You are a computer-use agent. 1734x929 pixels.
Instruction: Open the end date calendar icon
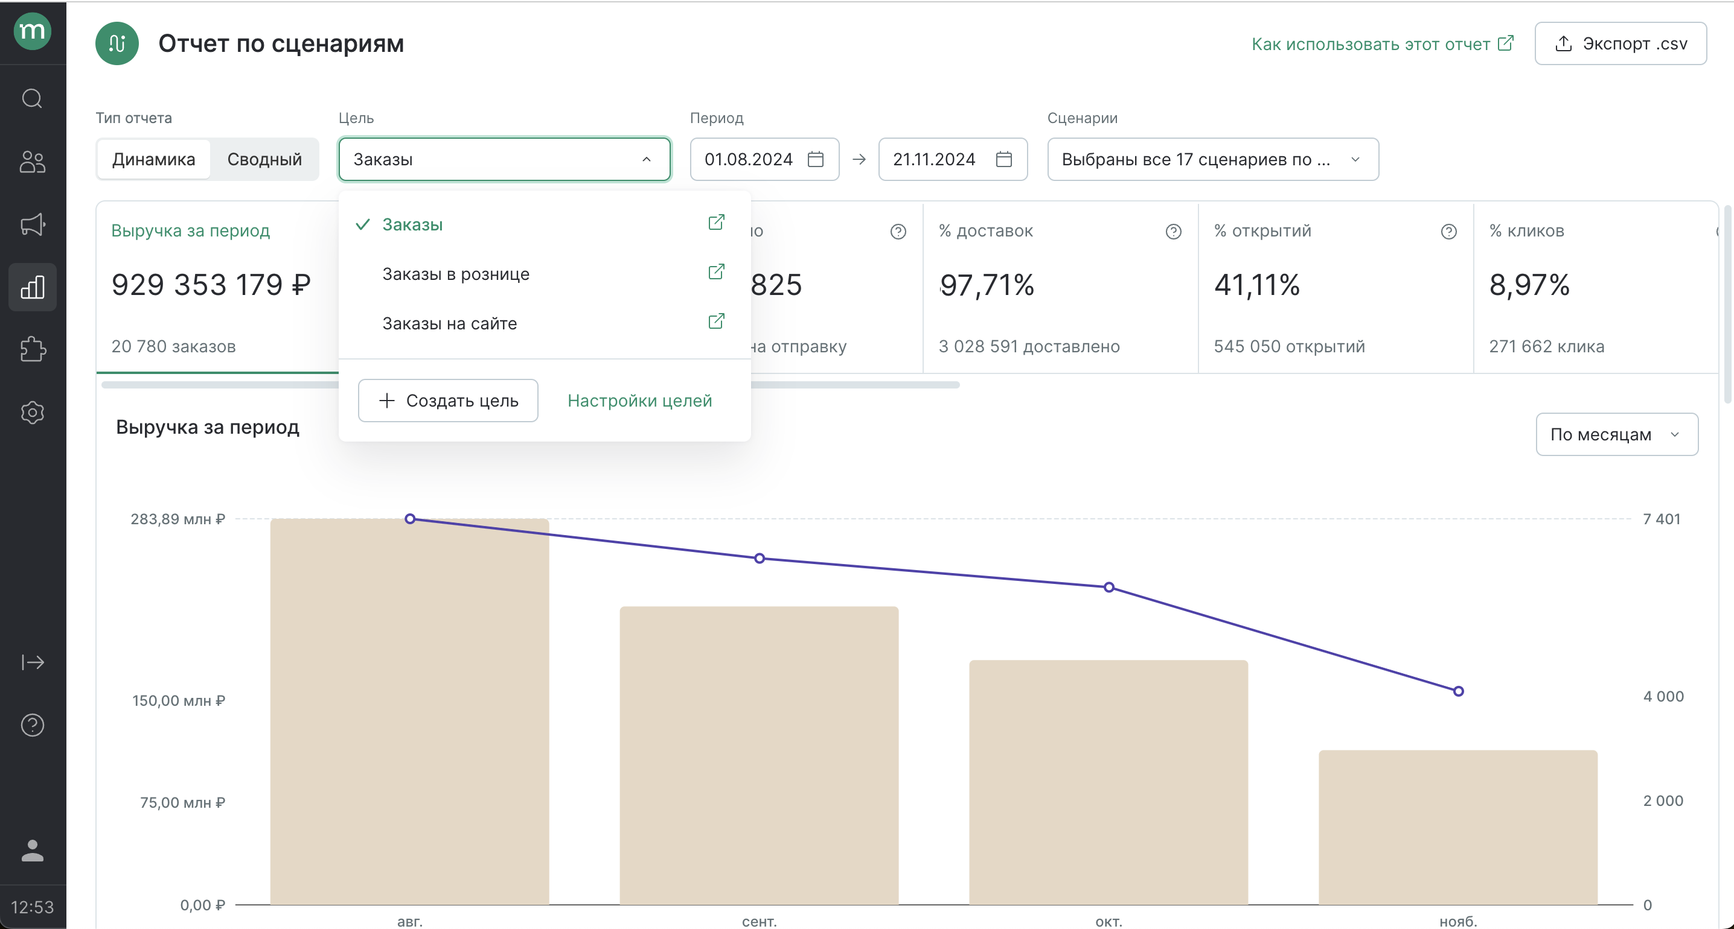coord(1003,159)
